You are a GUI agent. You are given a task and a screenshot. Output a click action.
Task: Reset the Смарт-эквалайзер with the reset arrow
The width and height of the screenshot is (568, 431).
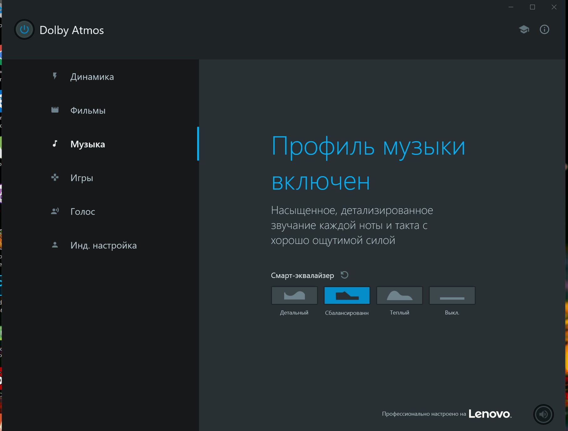(x=344, y=275)
